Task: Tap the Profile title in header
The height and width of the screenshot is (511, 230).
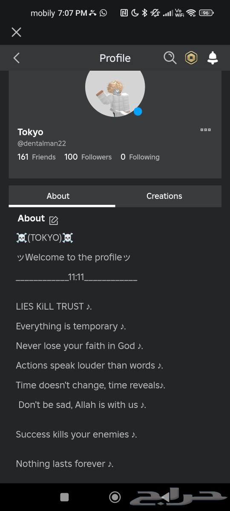Action: (x=115, y=58)
